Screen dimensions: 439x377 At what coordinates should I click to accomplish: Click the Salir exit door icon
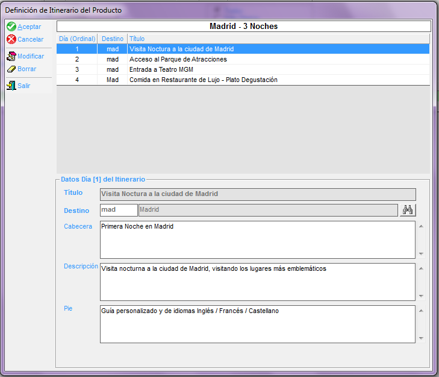11,86
